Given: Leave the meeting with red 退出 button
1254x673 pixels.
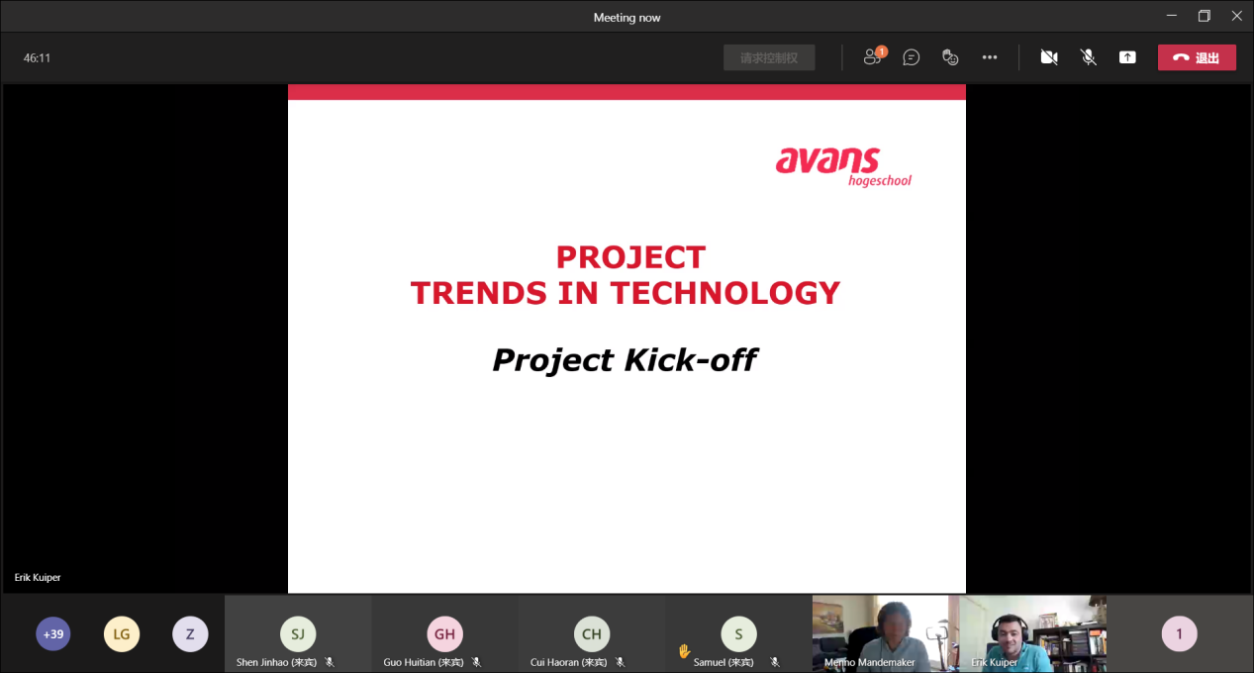Looking at the screenshot, I should point(1197,57).
